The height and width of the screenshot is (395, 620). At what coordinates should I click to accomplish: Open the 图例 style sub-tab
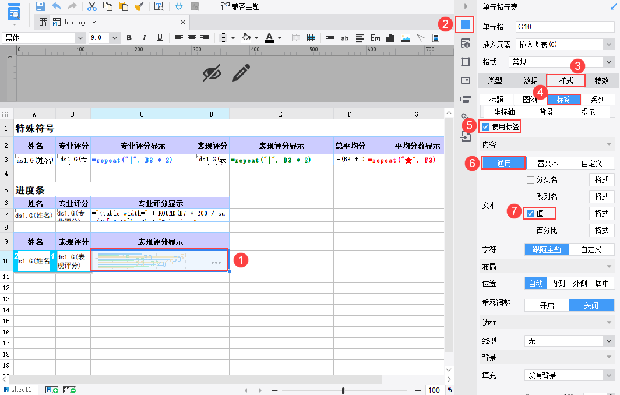pos(530,100)
